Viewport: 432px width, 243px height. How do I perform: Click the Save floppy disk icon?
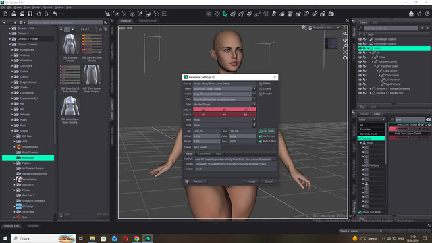(x=30, y=13)
